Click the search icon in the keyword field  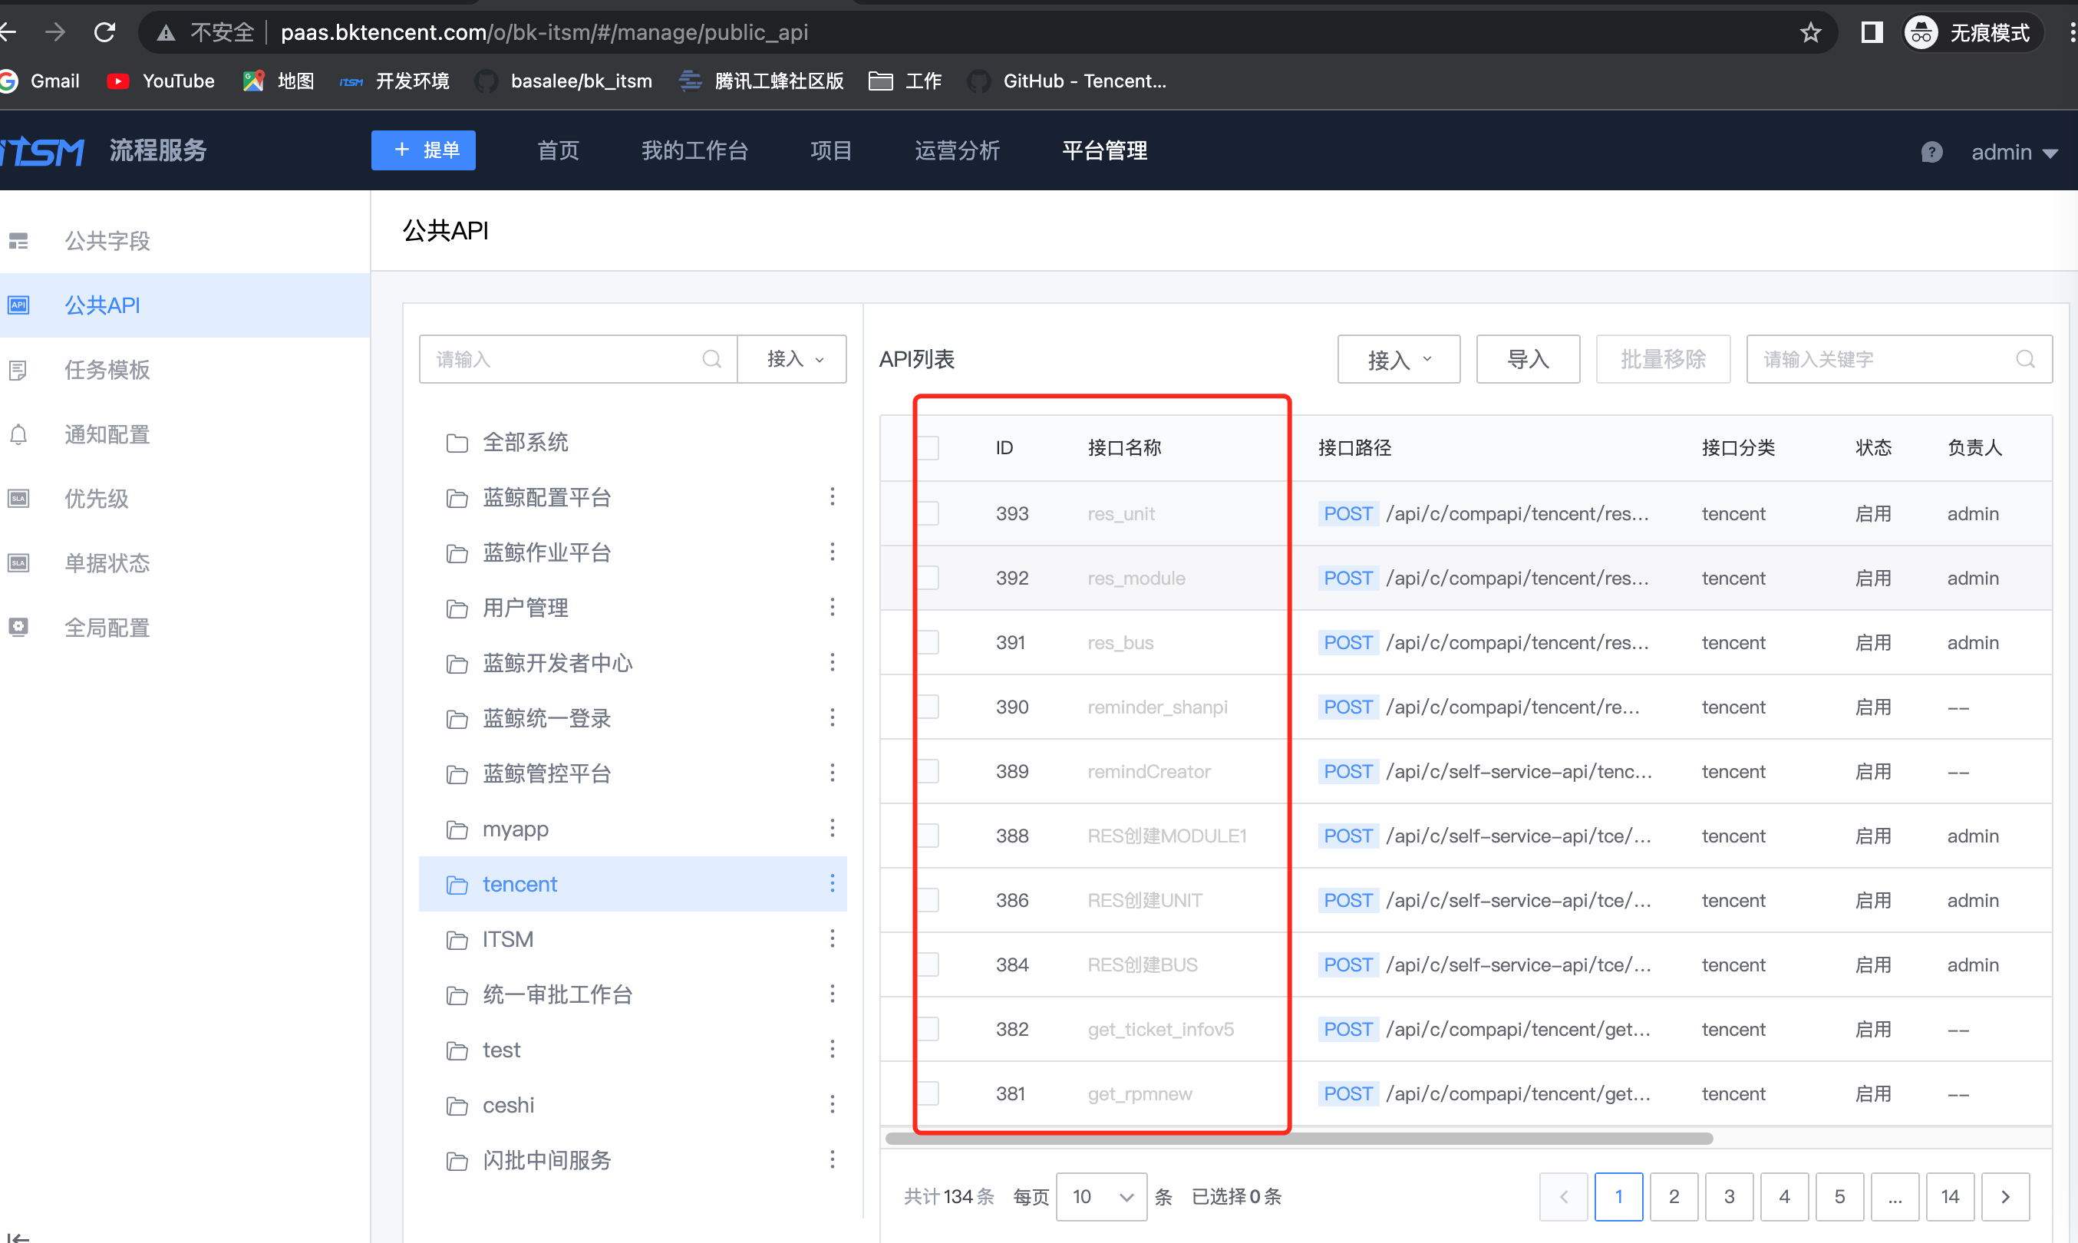[x=2024, y=359]
